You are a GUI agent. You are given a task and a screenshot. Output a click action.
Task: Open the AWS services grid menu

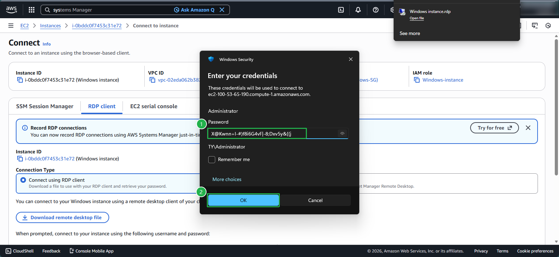tap(32, 10)
